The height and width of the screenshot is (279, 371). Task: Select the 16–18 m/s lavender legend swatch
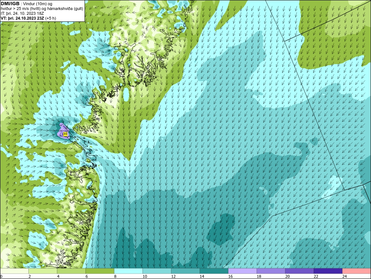[243, 271]
